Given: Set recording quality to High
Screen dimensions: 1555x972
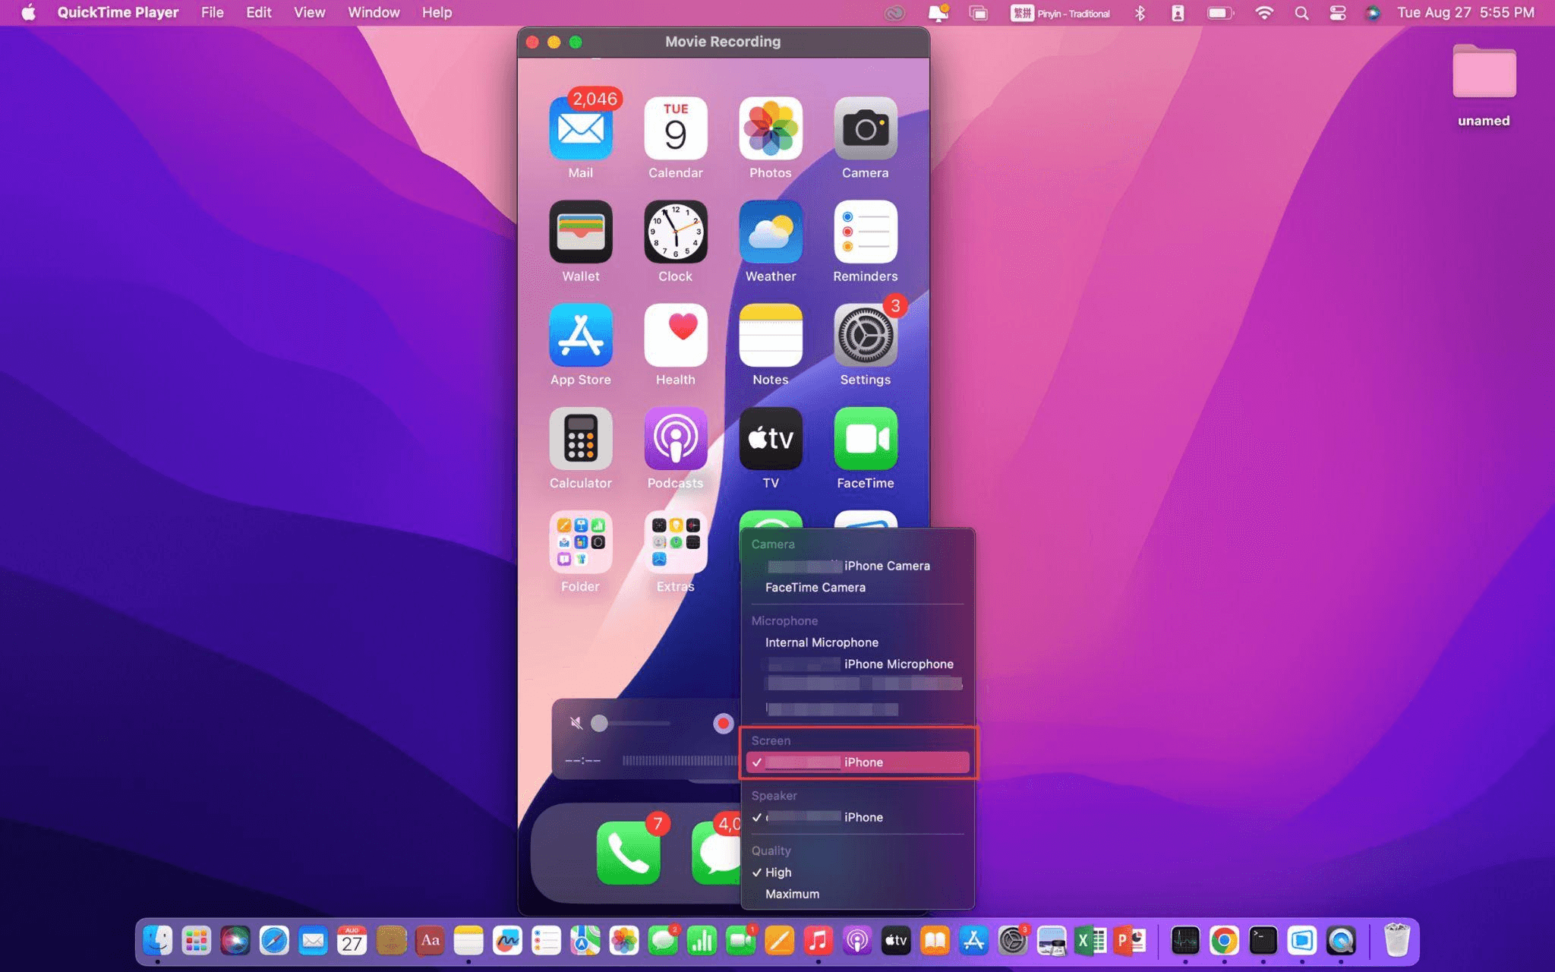Looking at the screenshot, I should pos(857,873).
